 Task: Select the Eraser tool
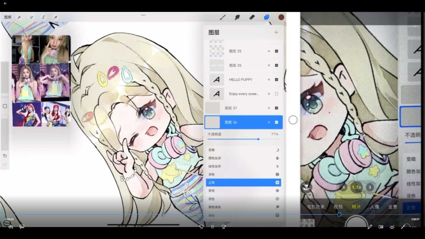click(x=252, y=17)
